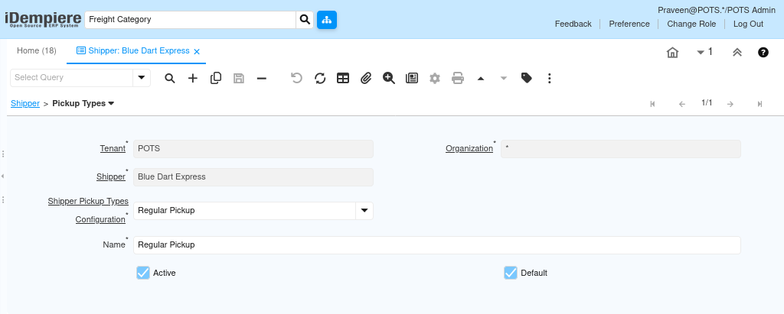The image size is (784, 314).
Task: Click the left panel collapse arrow handle
Action: pos(2,176)
